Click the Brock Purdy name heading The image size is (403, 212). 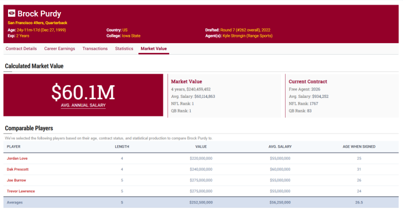coord(39,13)
